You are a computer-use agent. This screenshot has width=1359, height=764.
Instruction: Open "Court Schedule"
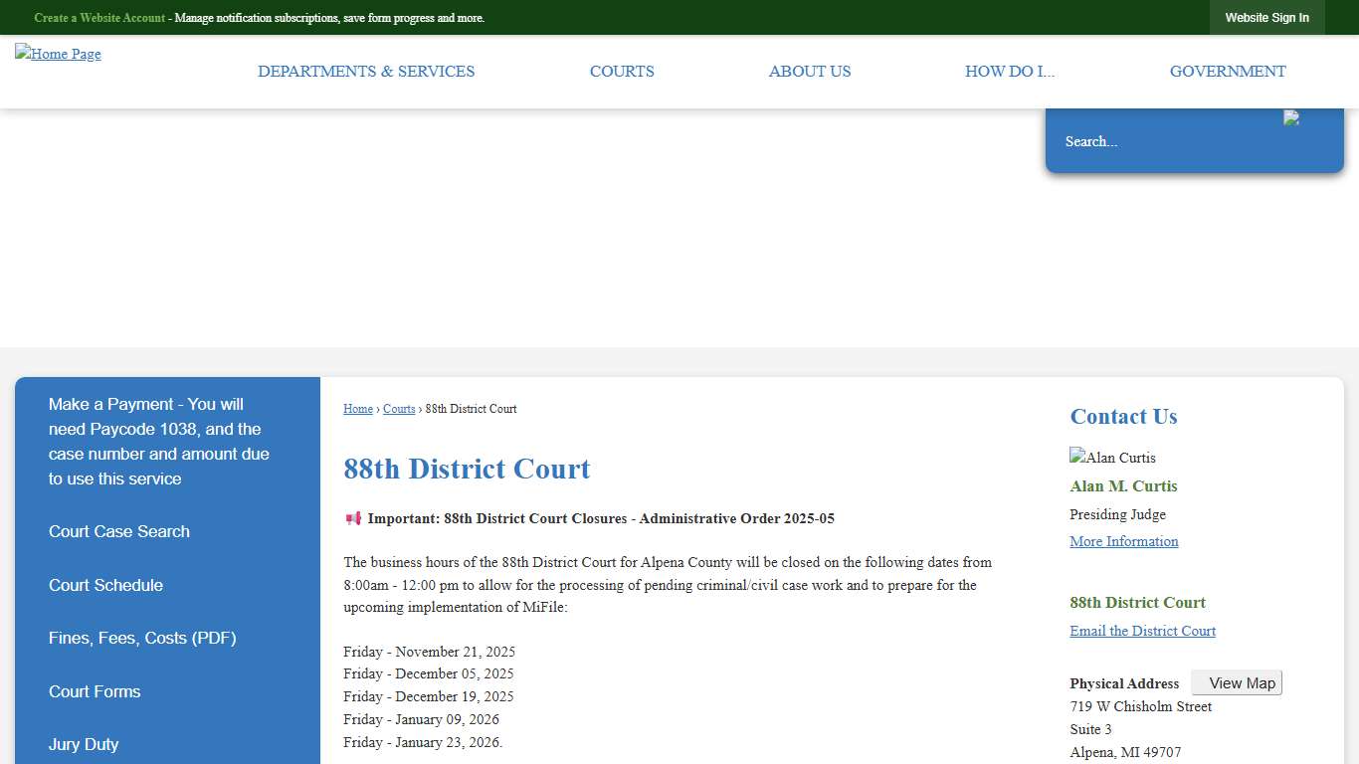point(105,585)
